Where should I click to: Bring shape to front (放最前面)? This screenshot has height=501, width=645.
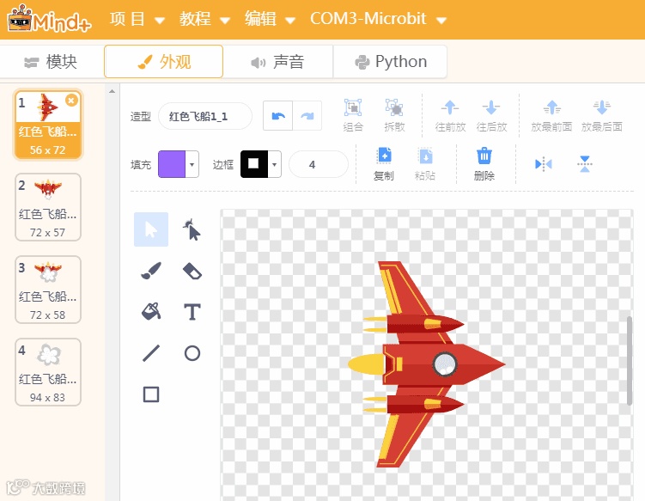coord(551,115)
